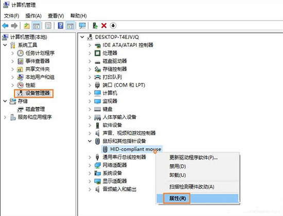This screenshot has height=216, width=283.
Task: Click the 任务计划程序 clock icon
Action: coord(20,53)
